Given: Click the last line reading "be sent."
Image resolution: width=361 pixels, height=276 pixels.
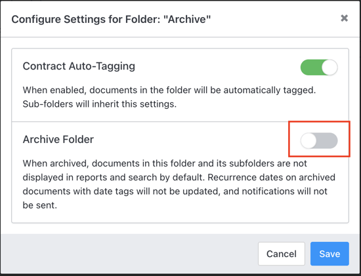Looking at the screenshot, I should point(39,205).
